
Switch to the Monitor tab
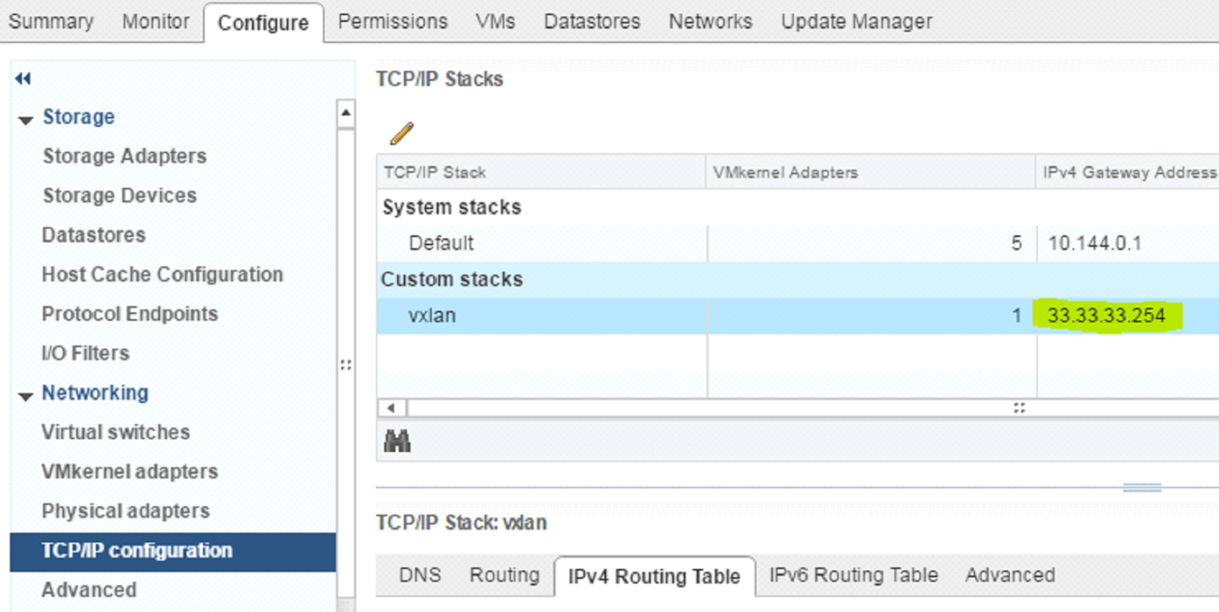(x=156, y=22)
